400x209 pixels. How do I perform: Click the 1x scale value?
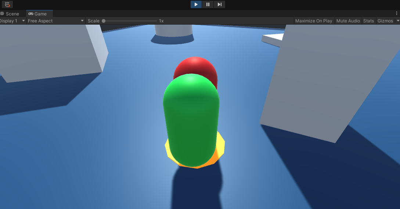pyautogui.click(x=161, y=21)
